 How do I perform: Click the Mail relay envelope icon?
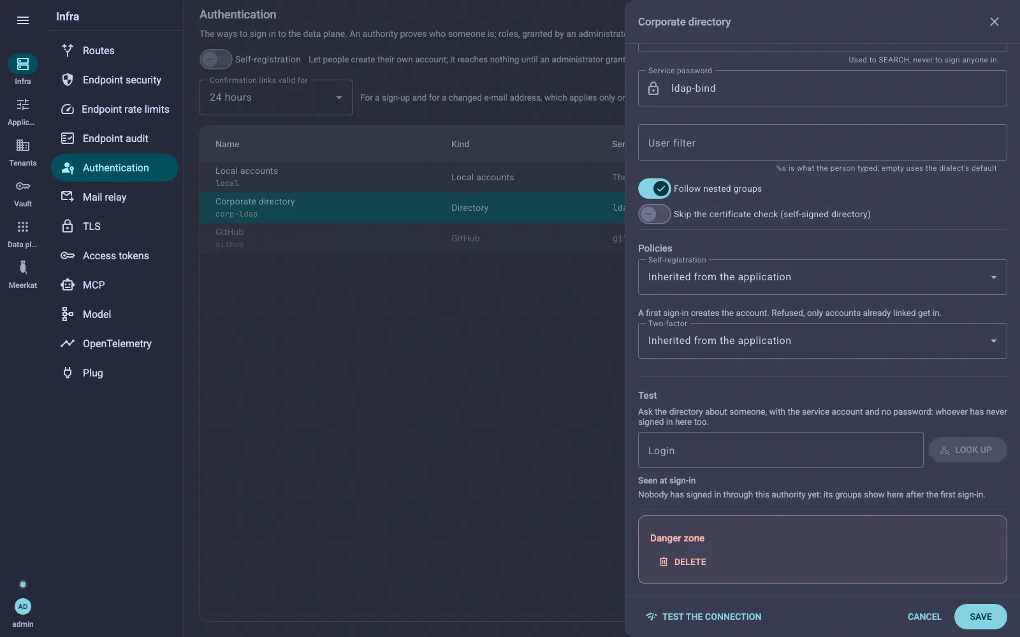(x=68, y=197)
